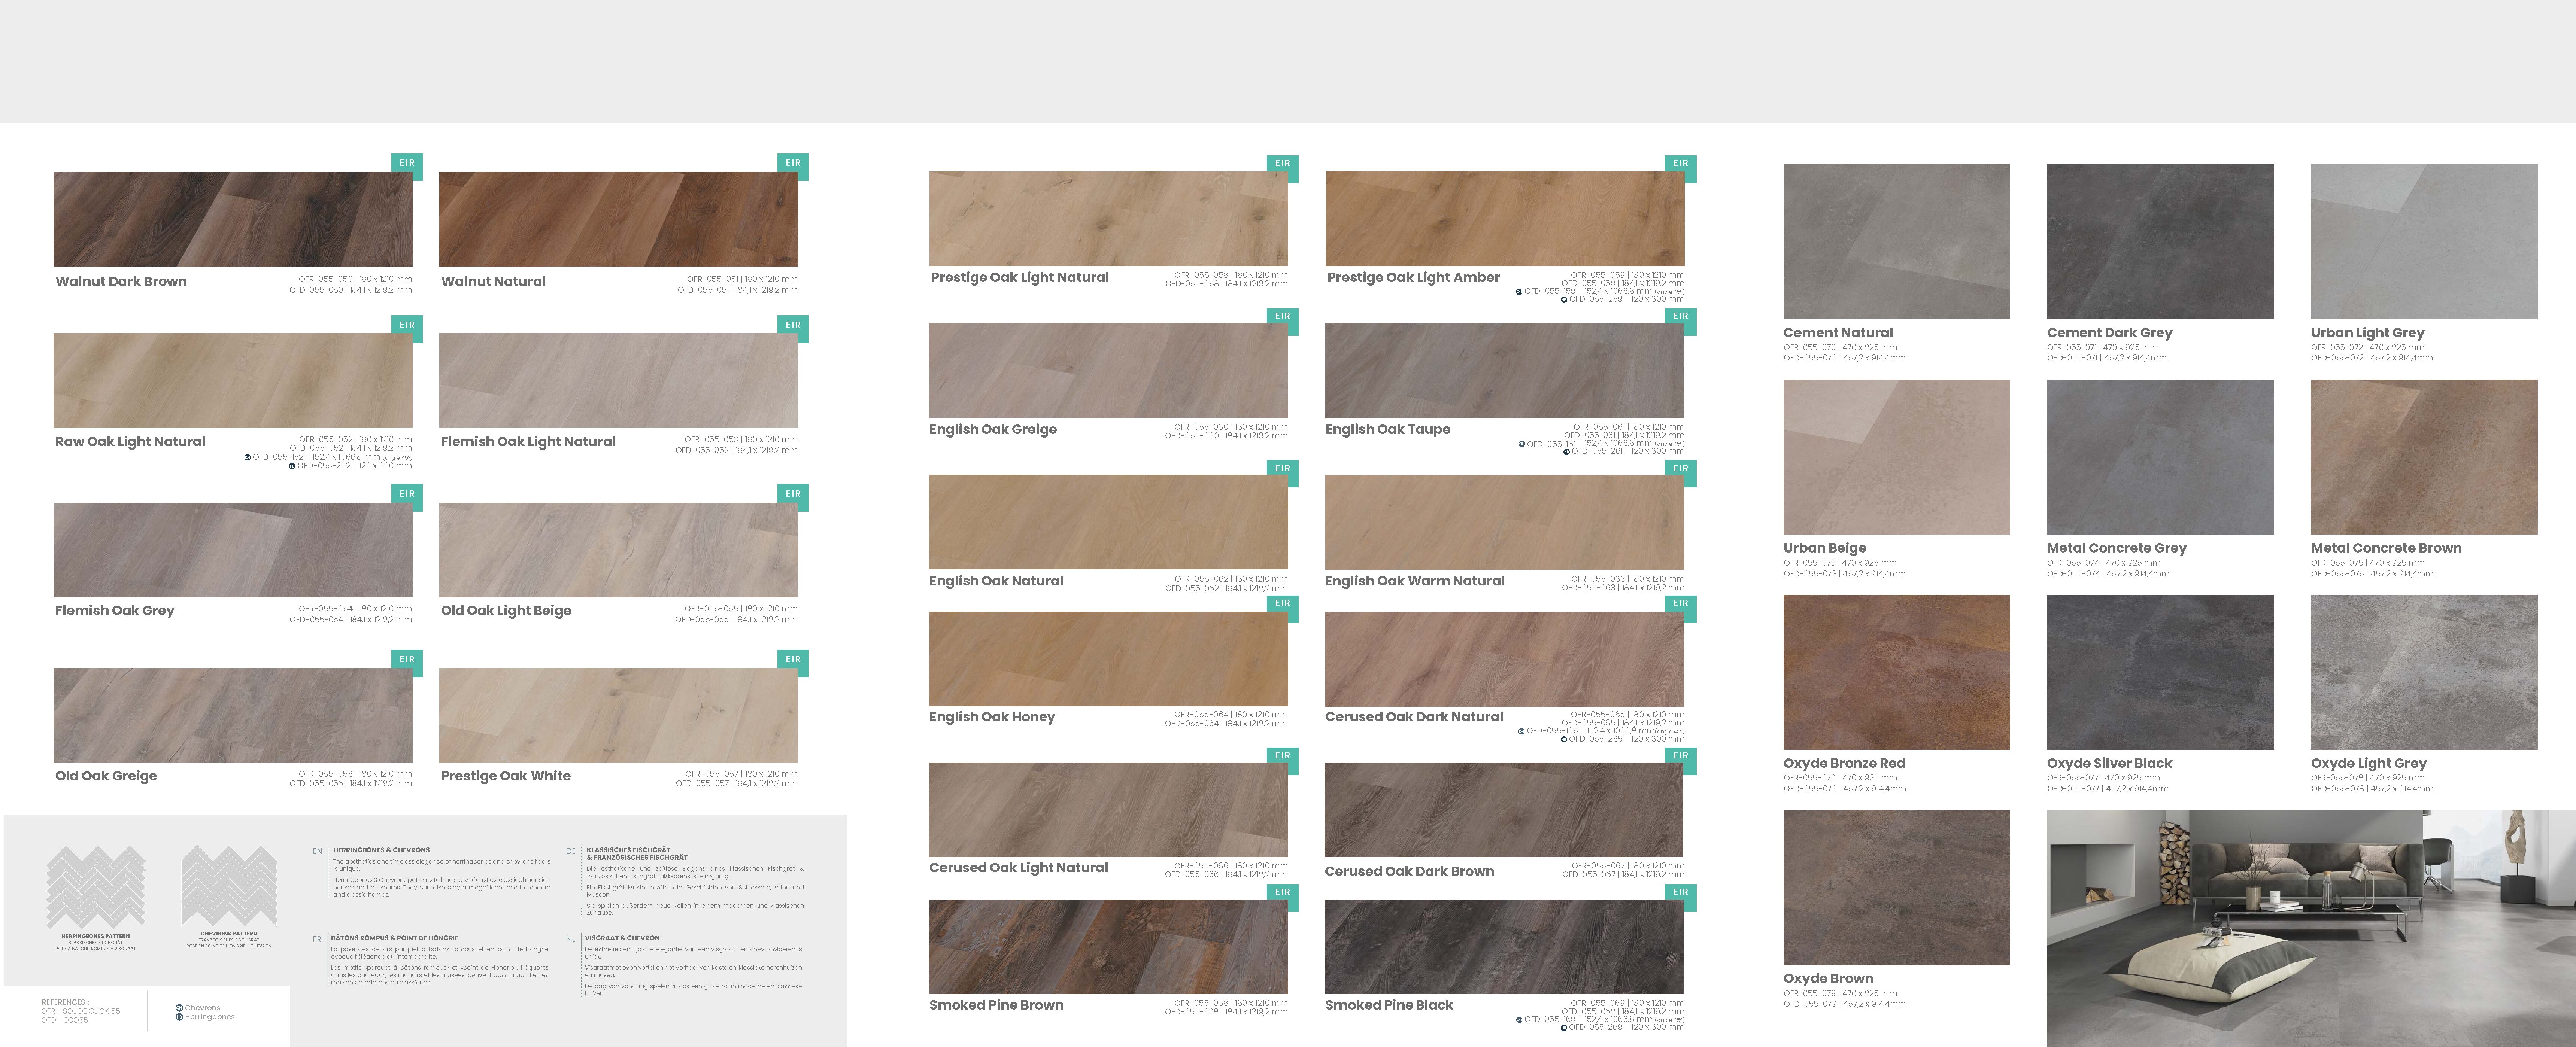Open the Walnut Dark Brown plank swatch
This screenshot has width=2576, height=1047.
pos(233,219)
